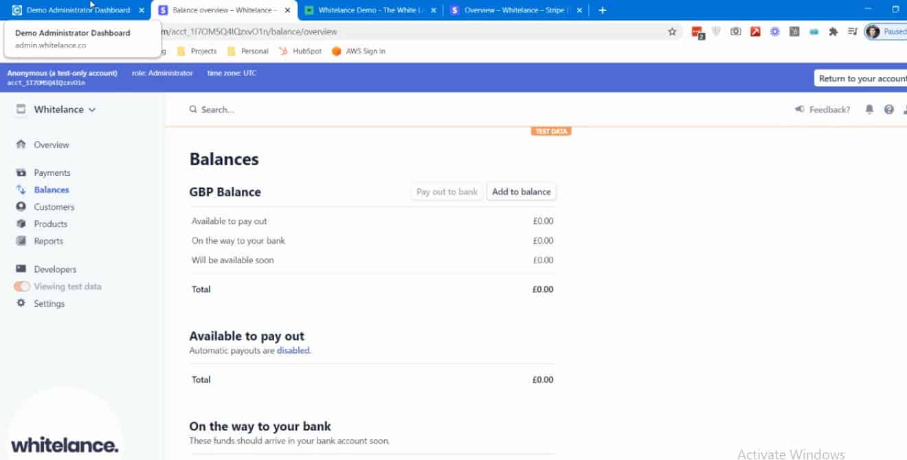Viewport: 907px width, 460px height.
Task: Expand the Whitelance account dropdown
Action: (65, 110)
